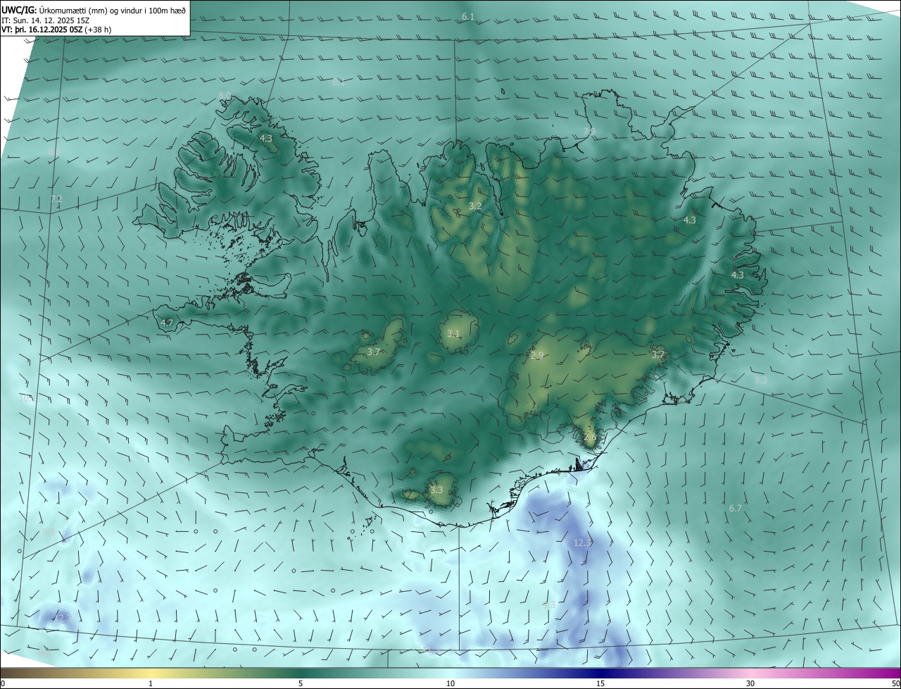Click the '6.7' value label on the map
Image resolution: width=901 pixels, height=689 pixels.
736,509
